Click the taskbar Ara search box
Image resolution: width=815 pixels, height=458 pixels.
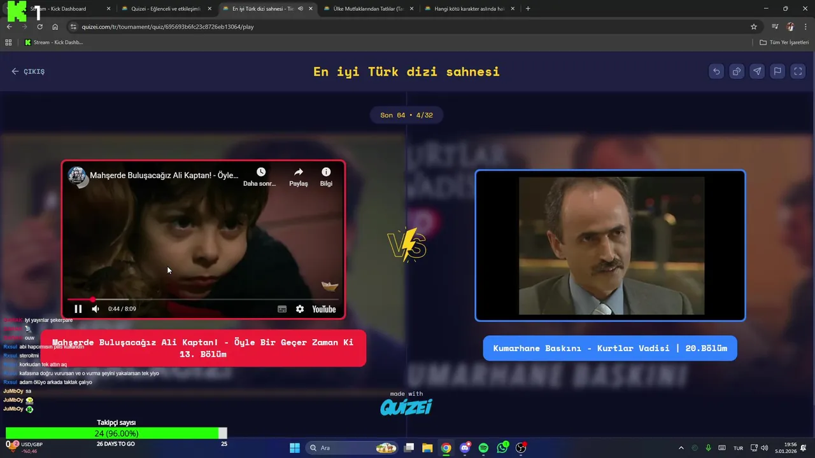point(352,448)
